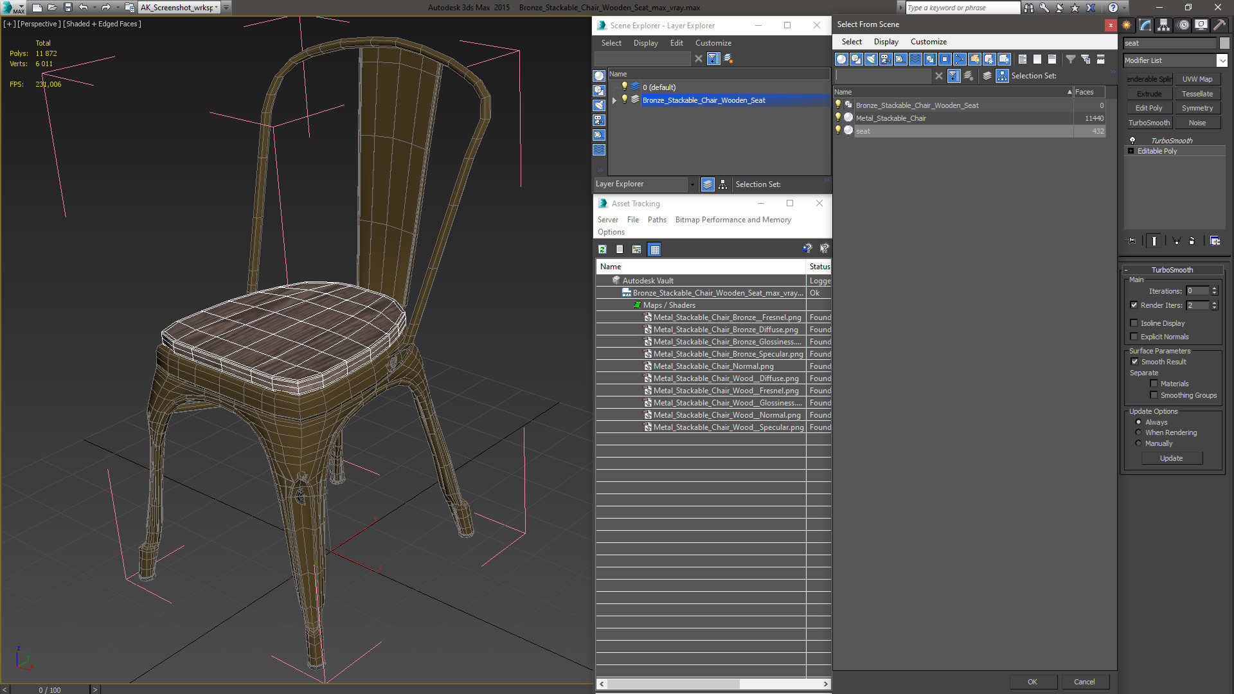
Task: Select Manually update option
Action: click(x=1138, y=443)
